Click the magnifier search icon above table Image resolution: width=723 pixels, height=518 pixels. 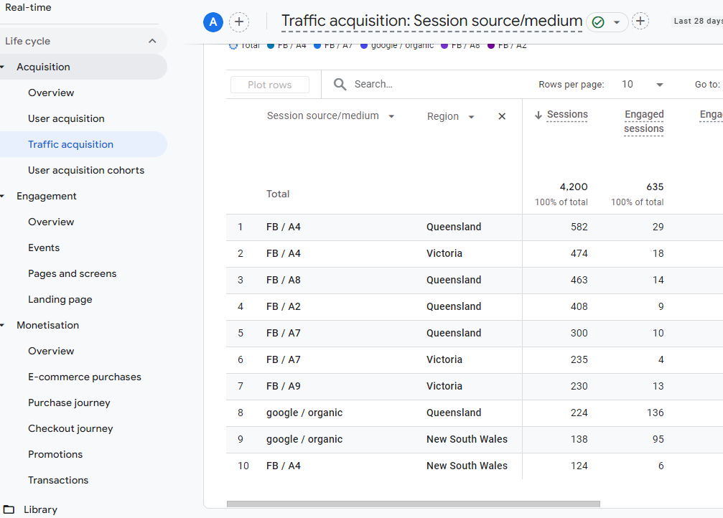[340, 85]
